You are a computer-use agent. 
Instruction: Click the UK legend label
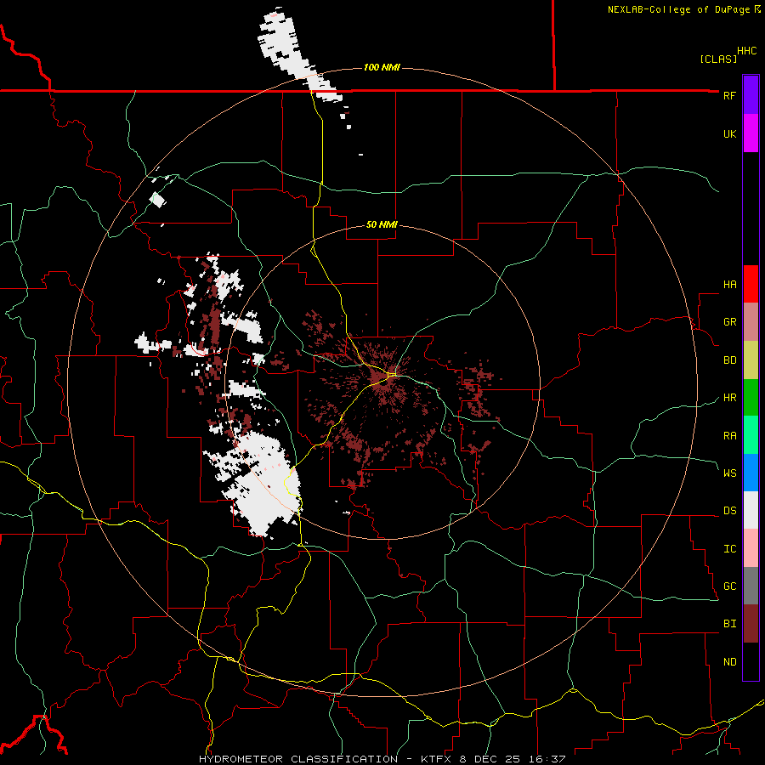[729, 133]
